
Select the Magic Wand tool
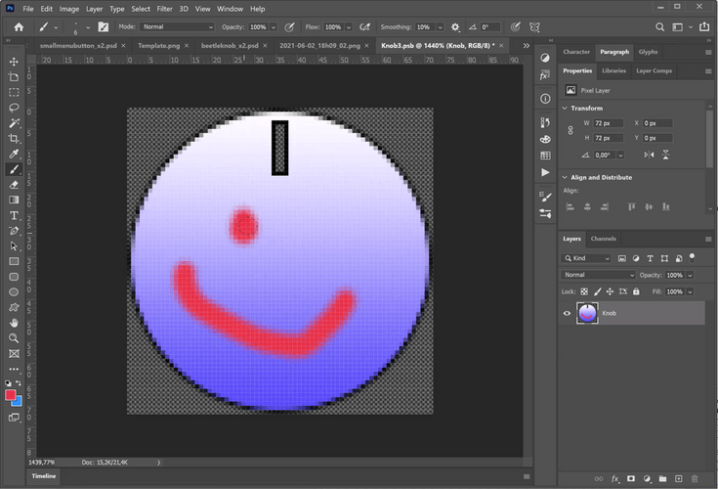pyautogui.click(x=14, y=123)
